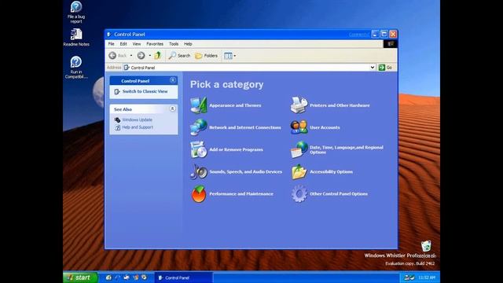
Task: Open the Performance and Maintenance icon
Action: pyautogui.click(x=199, y=194)
